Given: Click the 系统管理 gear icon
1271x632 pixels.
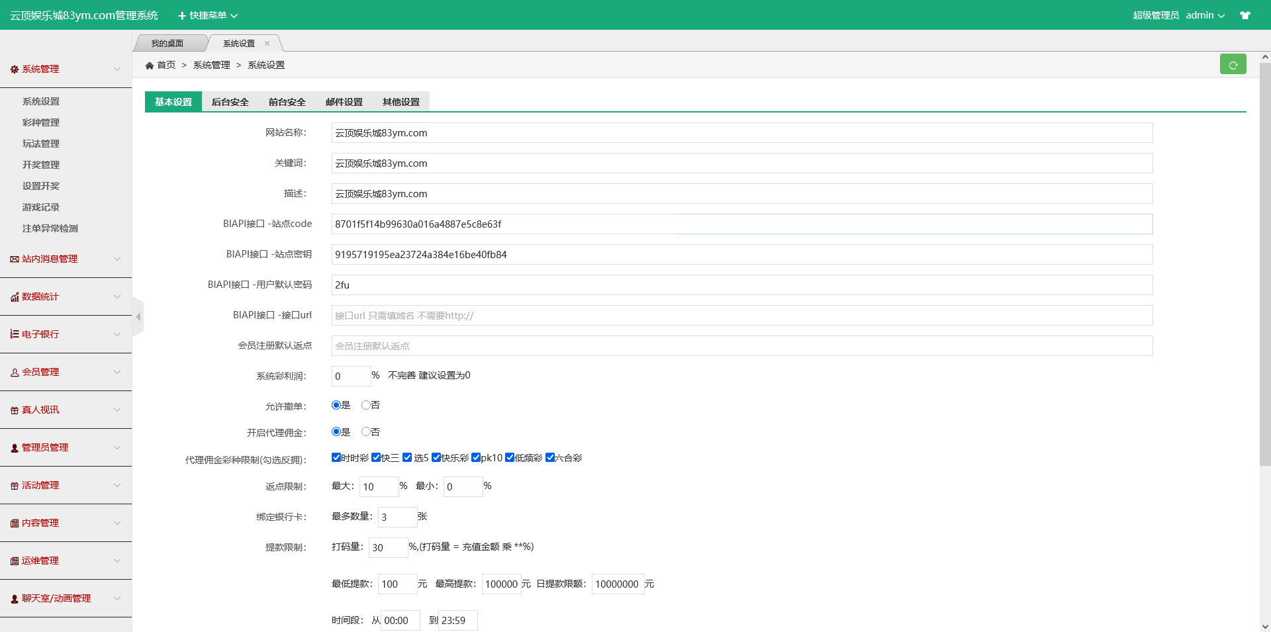Looking at the screenshot, I should [15, 69].
